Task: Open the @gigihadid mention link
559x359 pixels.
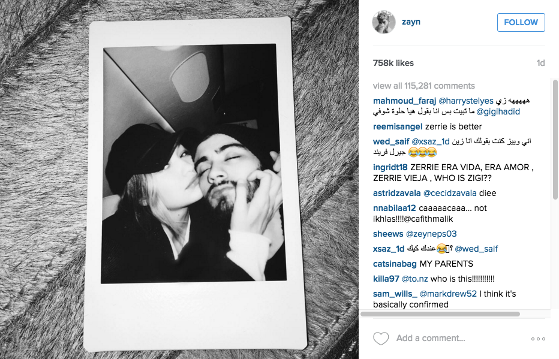Action: 498,112
